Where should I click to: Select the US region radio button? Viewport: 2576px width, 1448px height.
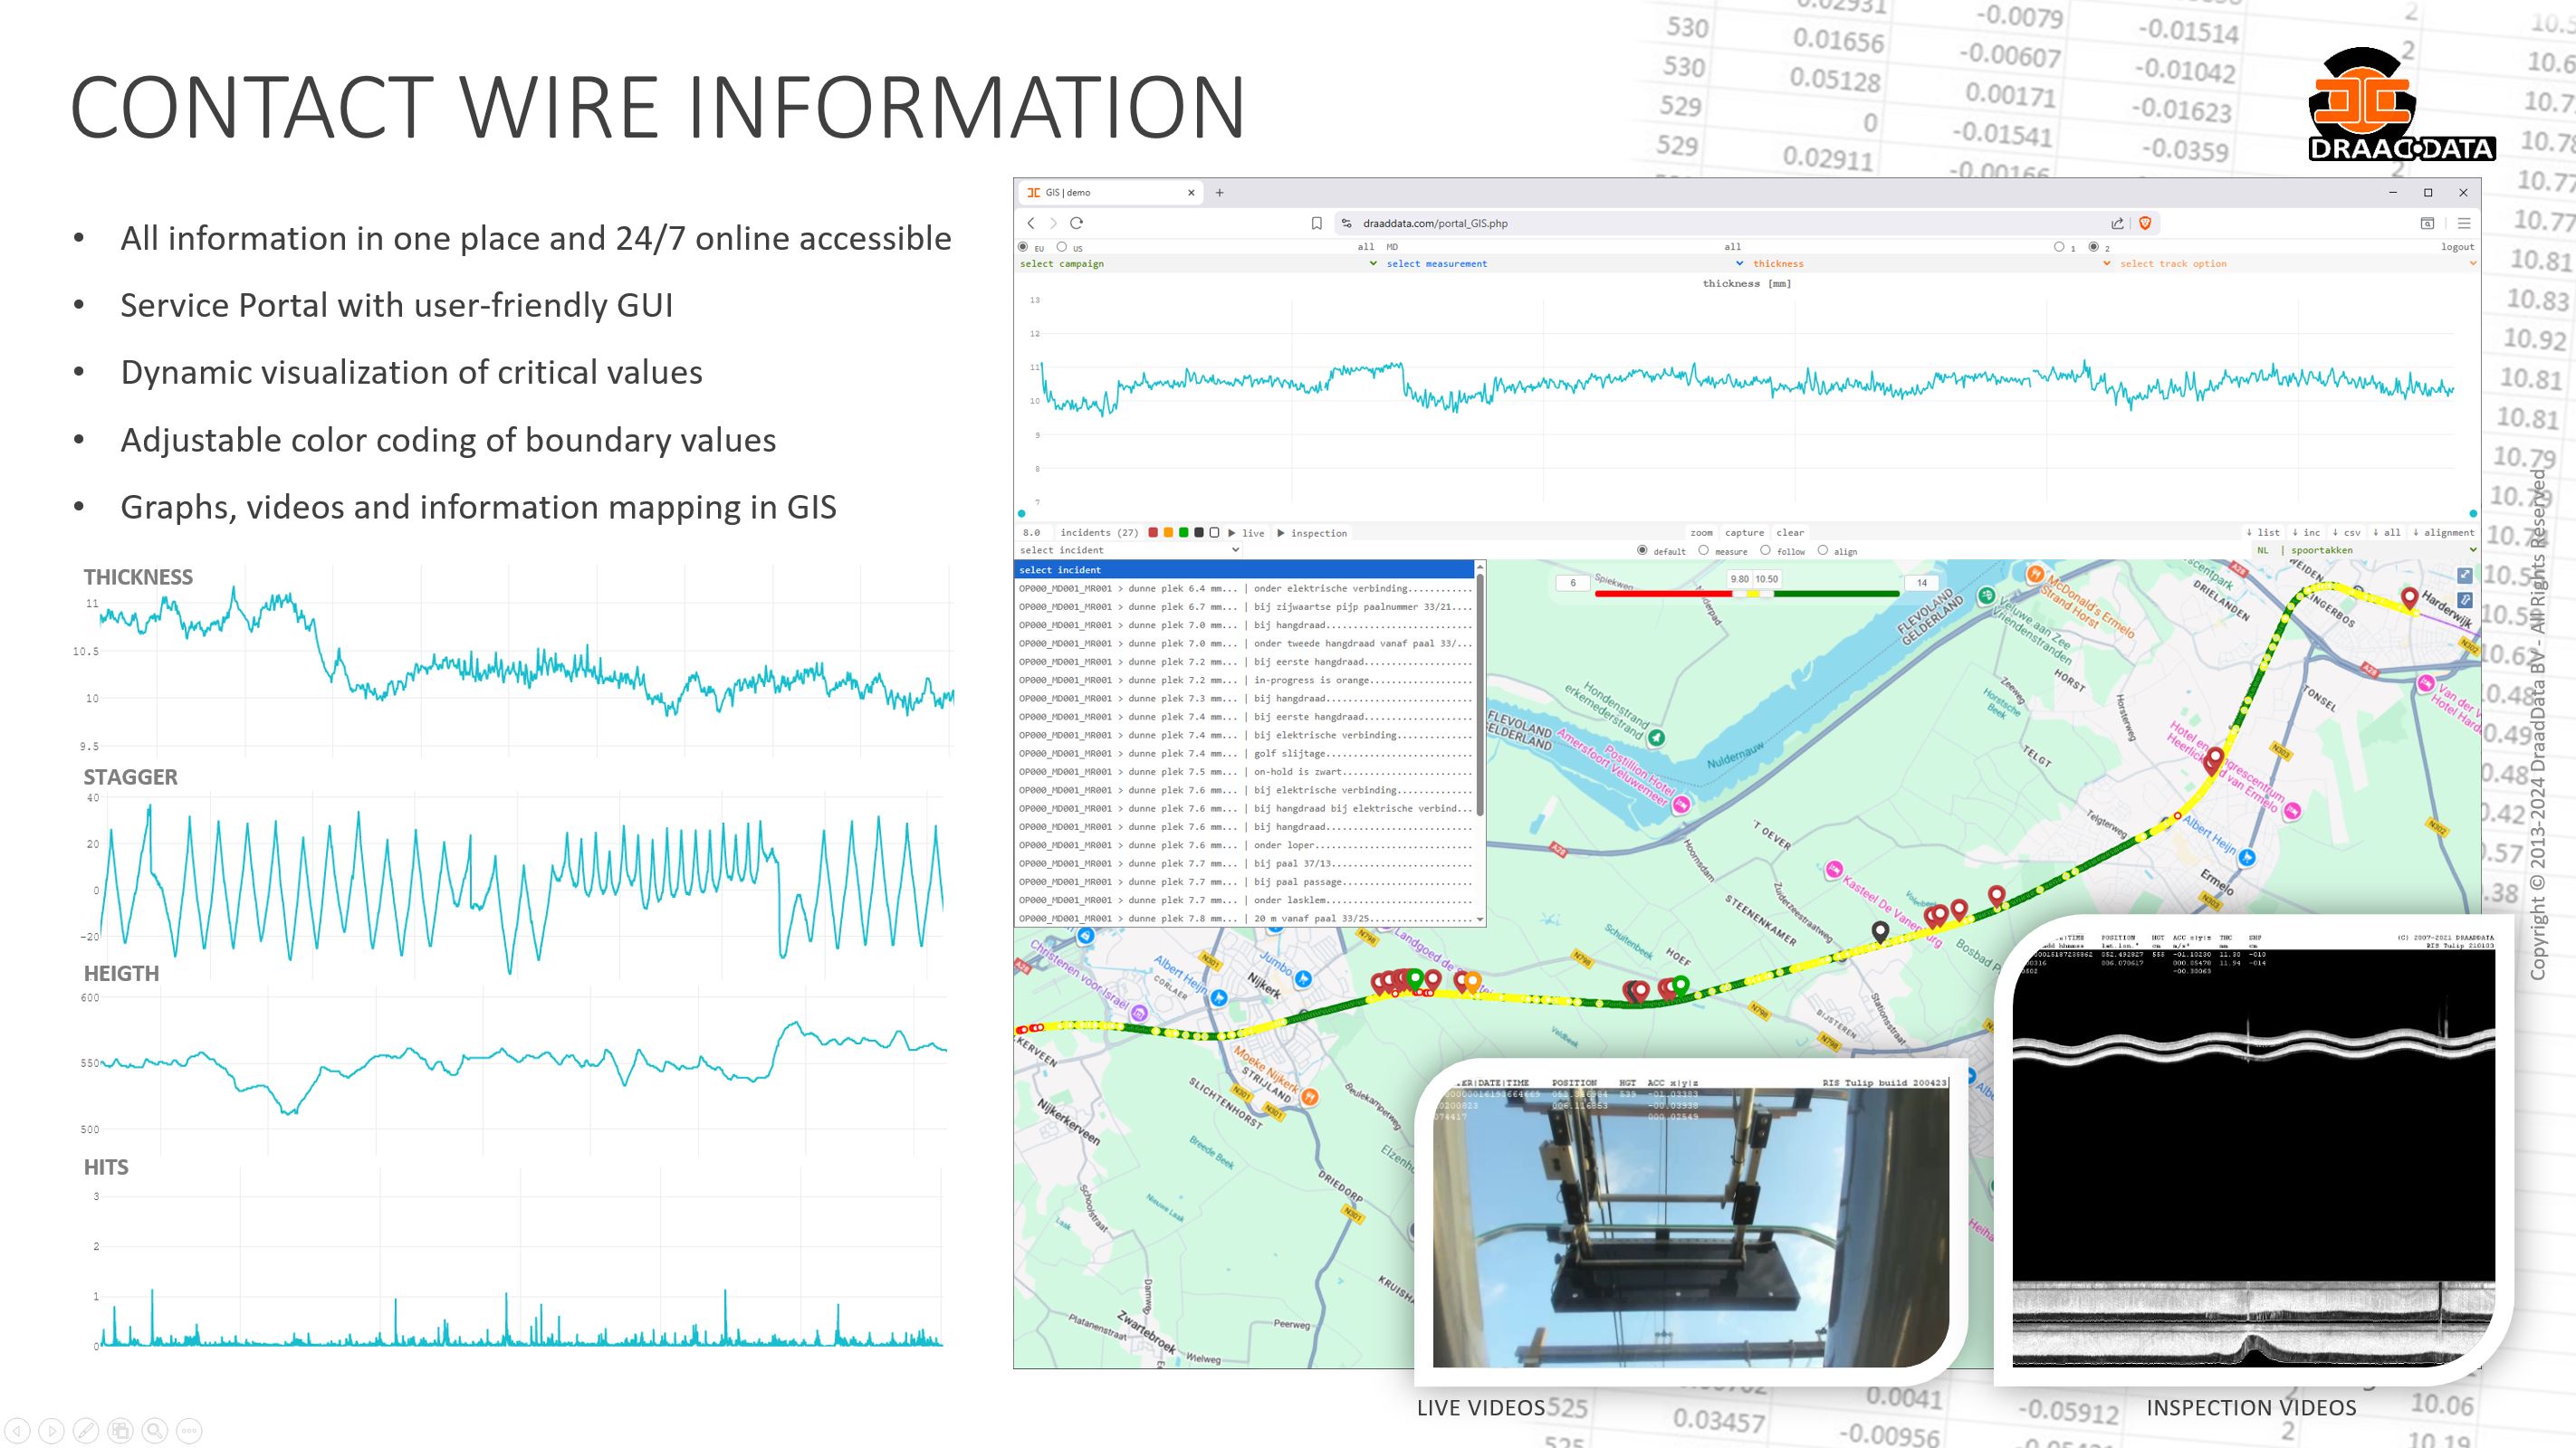[x=1062, y=247]
